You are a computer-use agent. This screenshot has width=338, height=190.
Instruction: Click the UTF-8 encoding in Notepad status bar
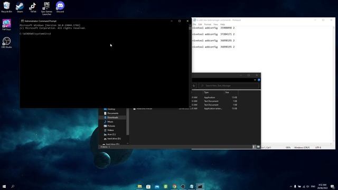pos(318,148)
